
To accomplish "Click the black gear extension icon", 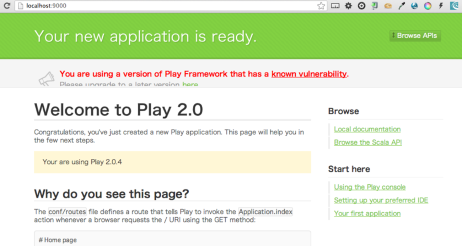I will click(x=348, y=6).
